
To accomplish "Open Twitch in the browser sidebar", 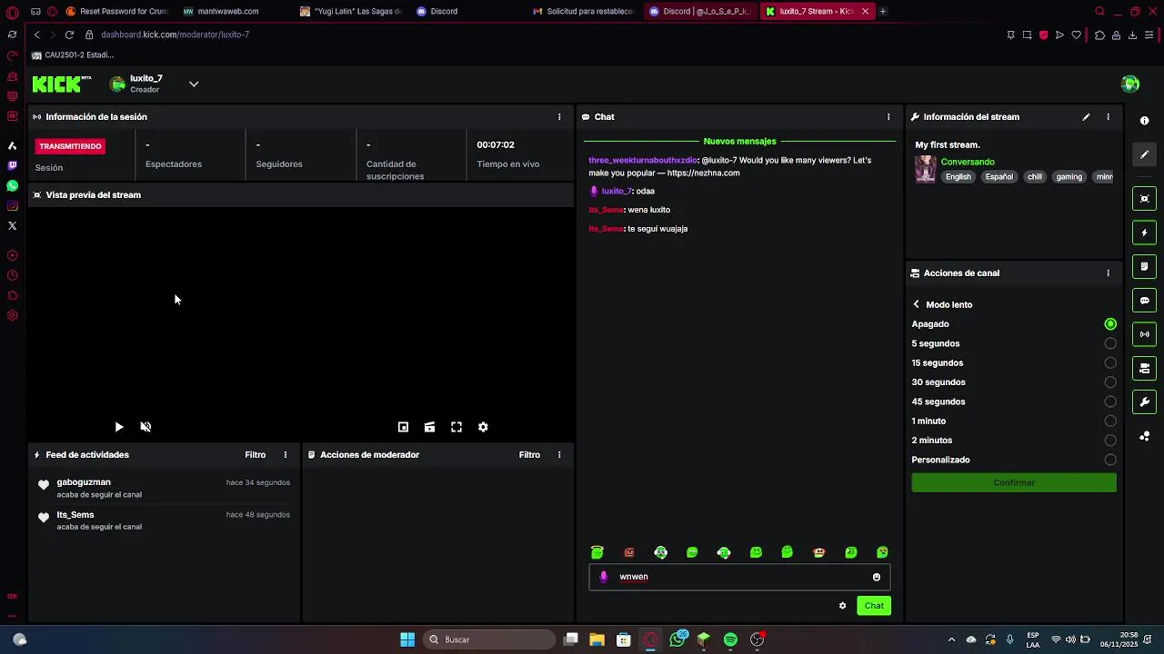I will click(12, 165).
